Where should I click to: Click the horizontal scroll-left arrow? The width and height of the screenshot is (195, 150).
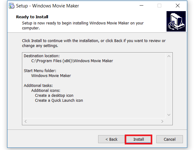click(26, 121)
